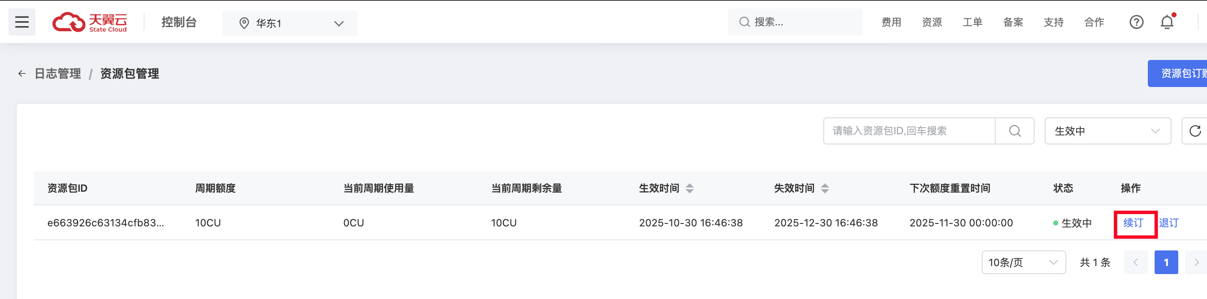
Task: Click the State Cloud logo
Action: (x=90, y=22)
